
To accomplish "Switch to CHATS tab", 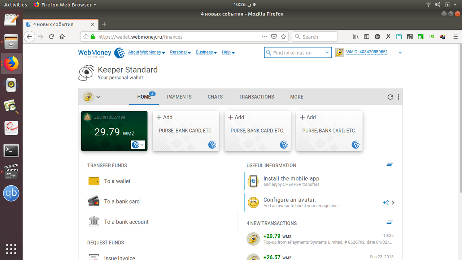I will coord(215,97).
